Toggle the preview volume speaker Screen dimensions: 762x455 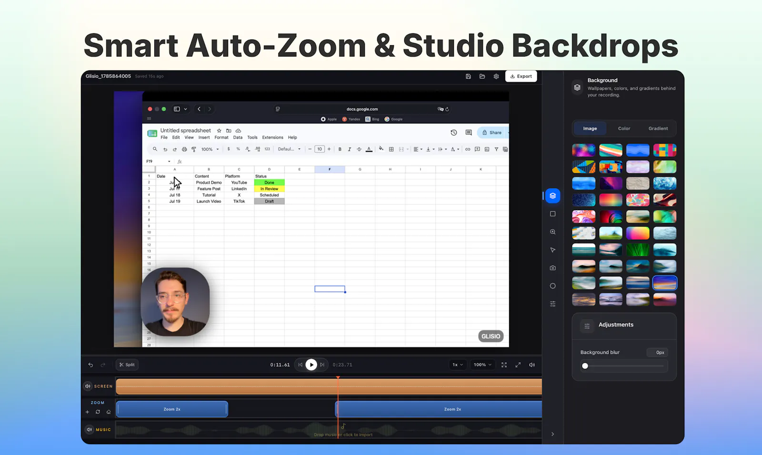(x=532, y=365)
